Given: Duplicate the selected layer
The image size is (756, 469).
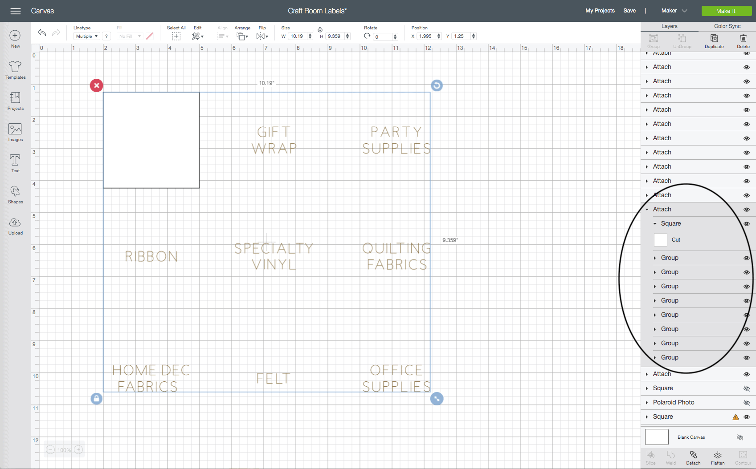Looking at the screenshot, I should point(714,40).
